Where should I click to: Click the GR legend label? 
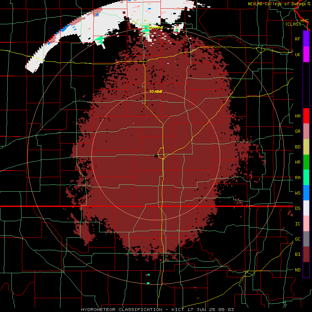(297, 131)
